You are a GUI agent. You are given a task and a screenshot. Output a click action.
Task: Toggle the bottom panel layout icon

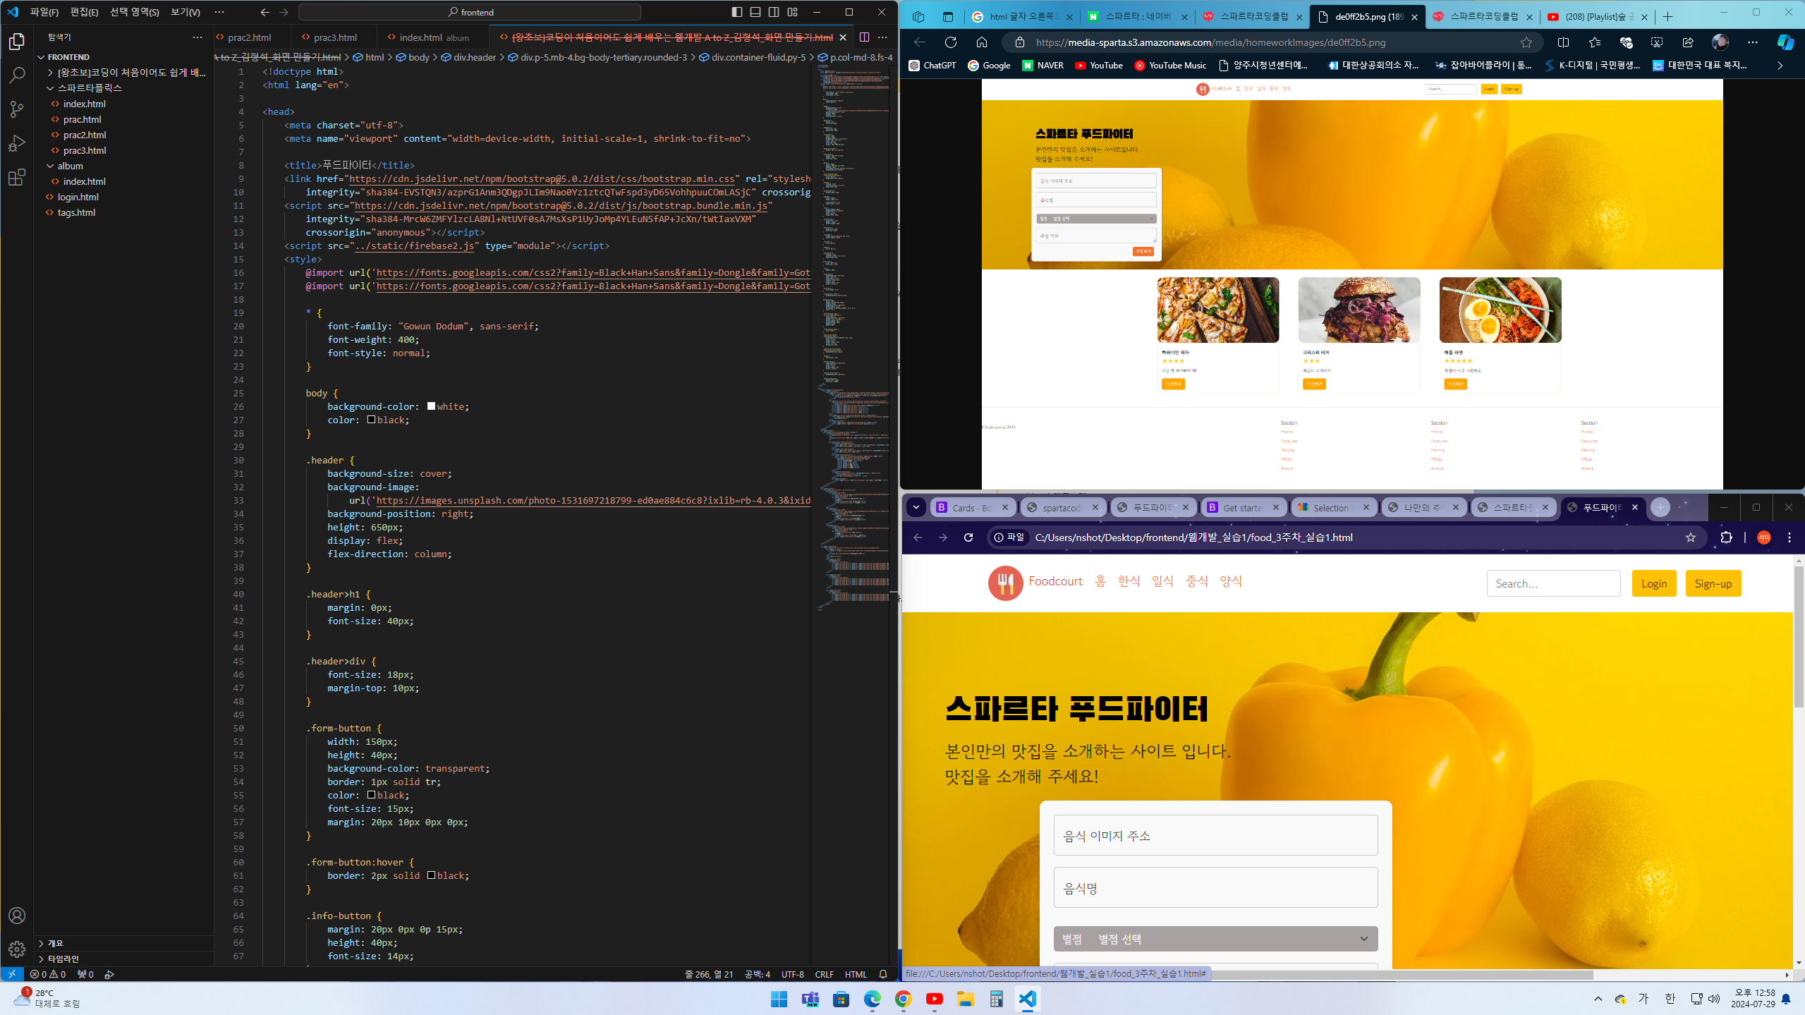(x=755, y=12)
